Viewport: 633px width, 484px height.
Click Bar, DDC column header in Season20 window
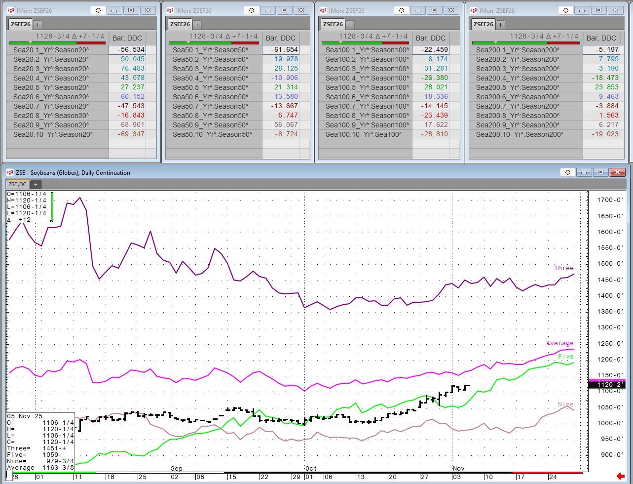(127, 38)
